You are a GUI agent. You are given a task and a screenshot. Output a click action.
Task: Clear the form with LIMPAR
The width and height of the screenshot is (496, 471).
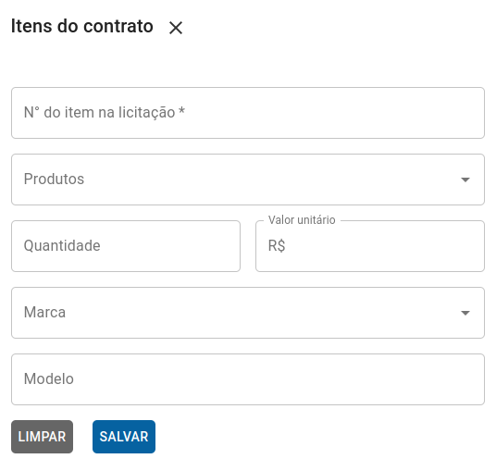coord(42,437)
